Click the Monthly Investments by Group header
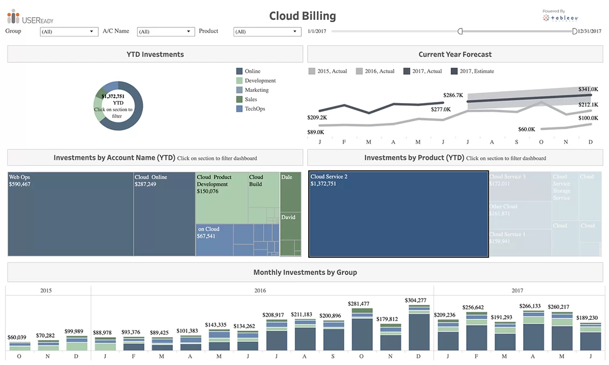 coord(305,272)
